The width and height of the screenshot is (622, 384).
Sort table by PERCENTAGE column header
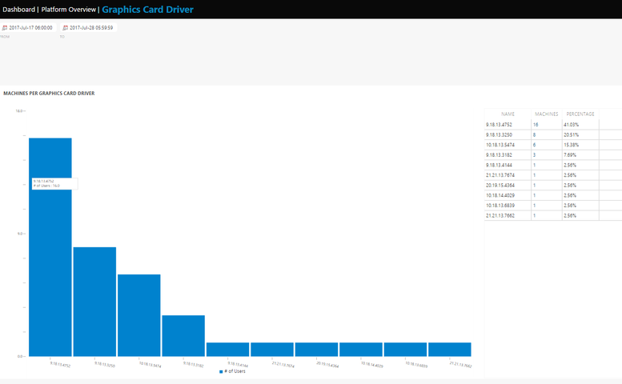pos(580,114)
